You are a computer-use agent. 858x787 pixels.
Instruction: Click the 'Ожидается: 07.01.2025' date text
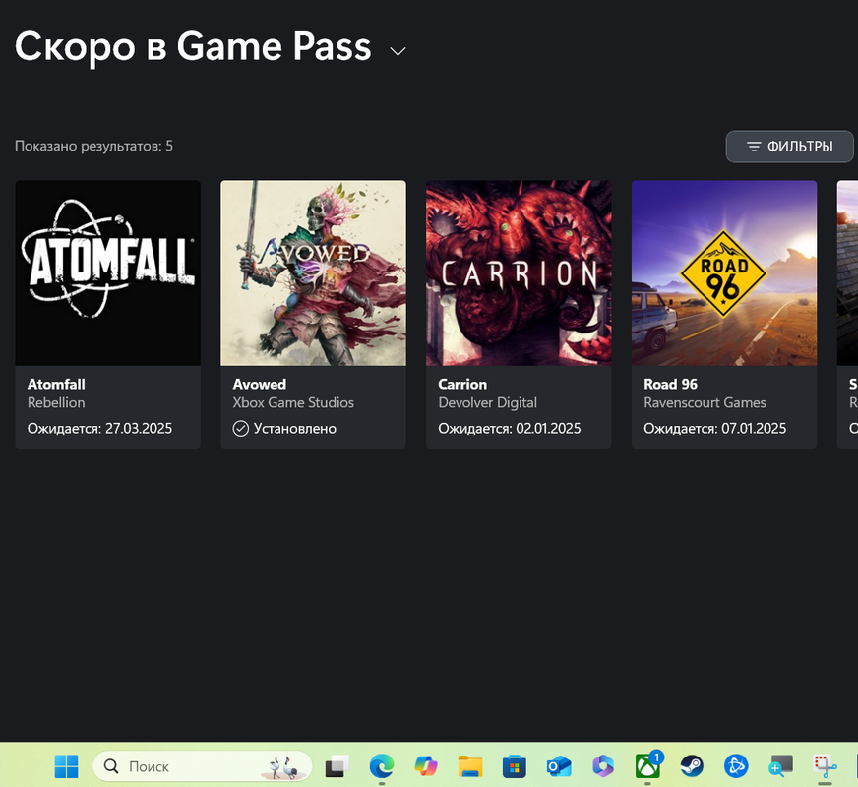(x=714, y=429)
